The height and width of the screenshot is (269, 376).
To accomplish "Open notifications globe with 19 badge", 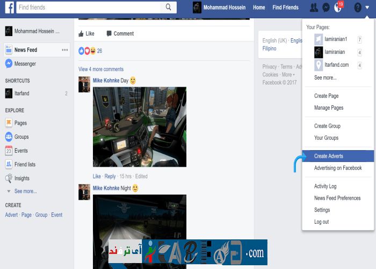I will click(x=338, y=8).
